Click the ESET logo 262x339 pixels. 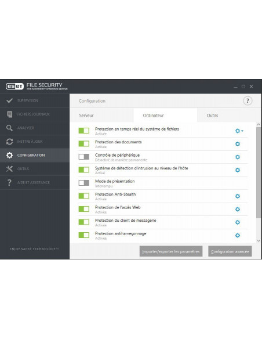point(14,86)
